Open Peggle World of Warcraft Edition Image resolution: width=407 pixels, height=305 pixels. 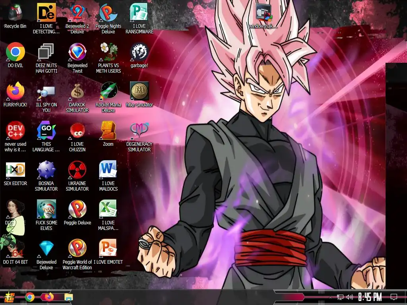pos(77,249)
